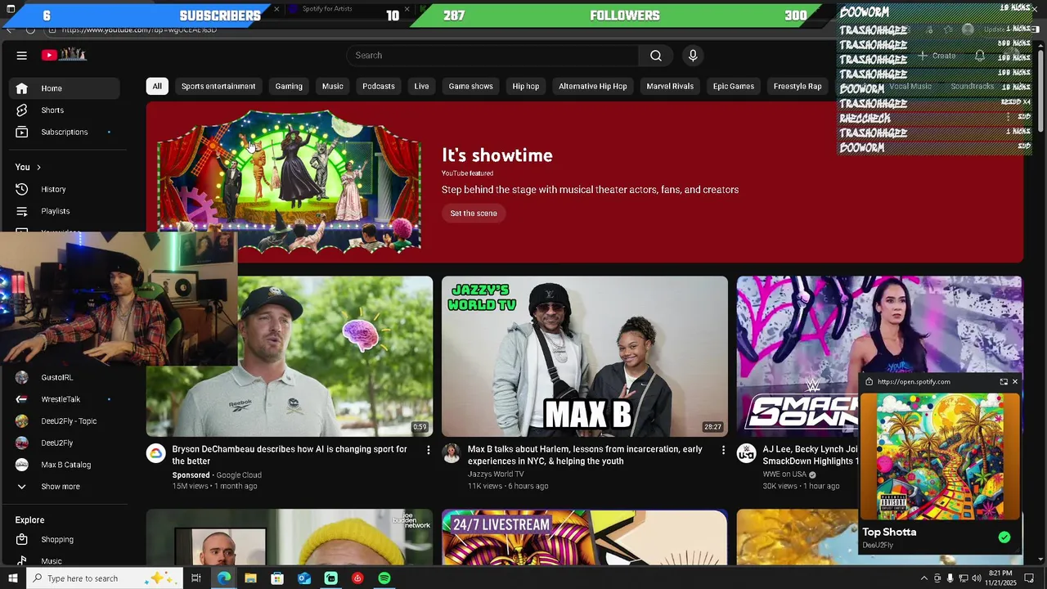Select the Marvel Rivals chip

(670, 86)
